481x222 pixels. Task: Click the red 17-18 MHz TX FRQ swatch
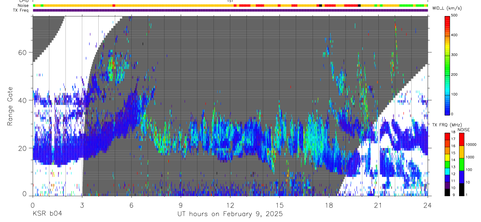coord(447,136)
